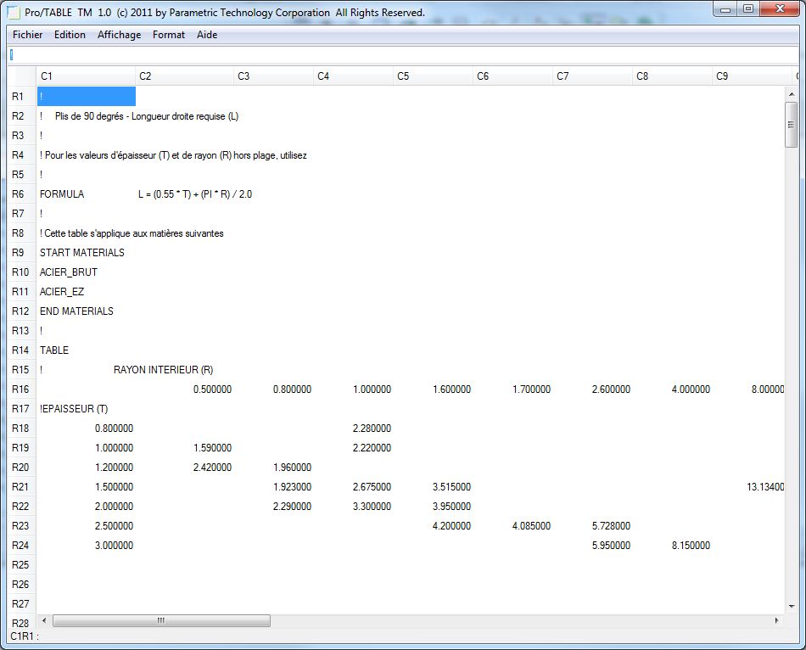Select the !EPAISSEUR (T) cell

[x=74, y=409]
